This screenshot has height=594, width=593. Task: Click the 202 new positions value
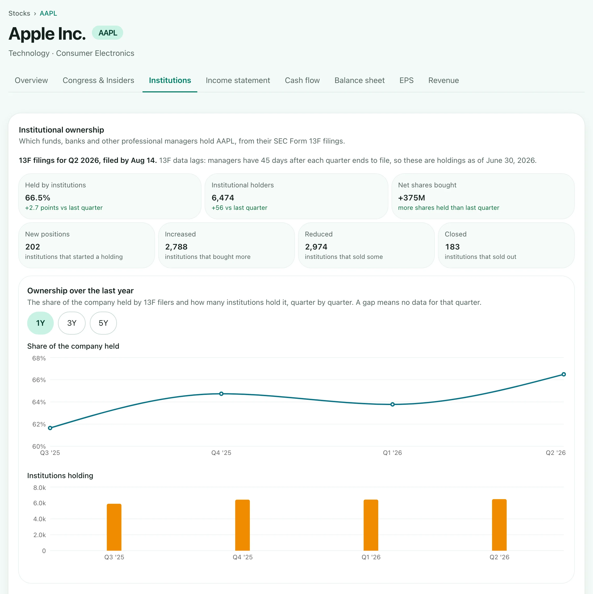pyautogui.click(x=33, y=247)
